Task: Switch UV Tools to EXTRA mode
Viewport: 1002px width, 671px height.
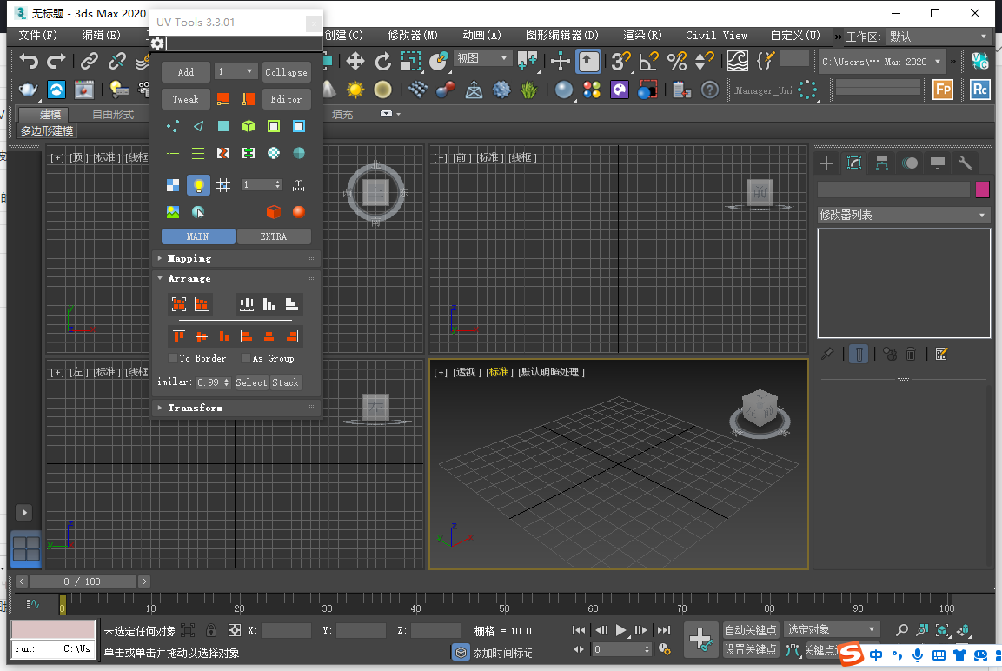Action: [274, 236]
